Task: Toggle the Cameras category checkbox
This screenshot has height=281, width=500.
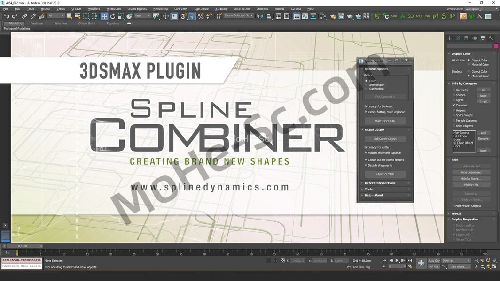Action: (x=454, y=105)
